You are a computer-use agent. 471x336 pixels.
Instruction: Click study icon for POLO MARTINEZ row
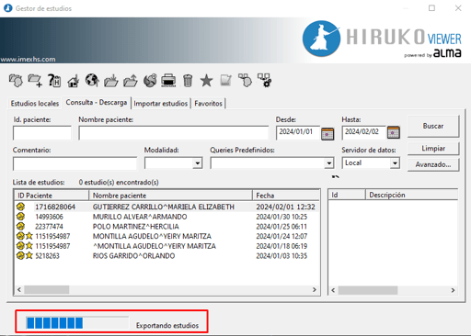[20, 226]
